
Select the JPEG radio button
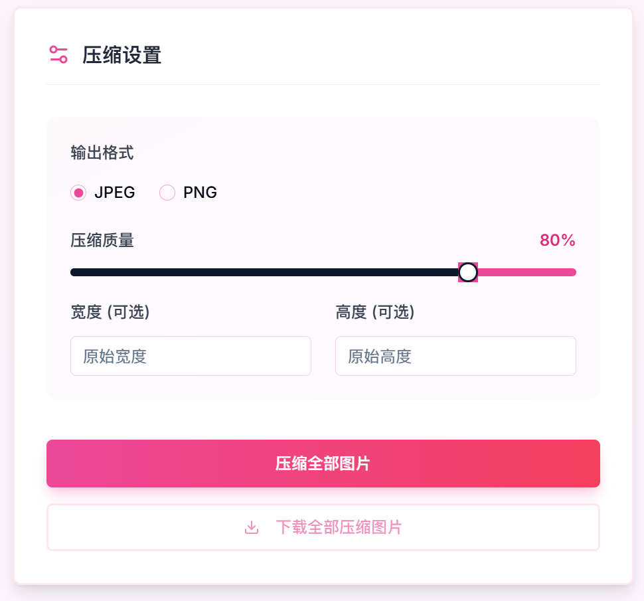coord(78,193)
